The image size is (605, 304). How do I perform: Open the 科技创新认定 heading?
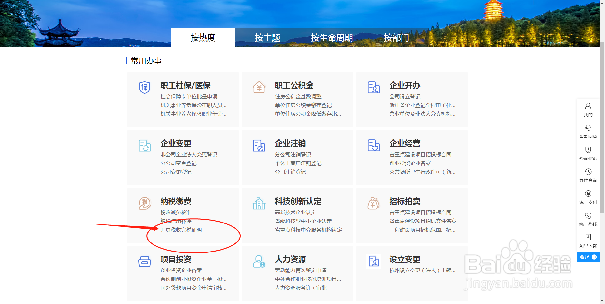298,202
